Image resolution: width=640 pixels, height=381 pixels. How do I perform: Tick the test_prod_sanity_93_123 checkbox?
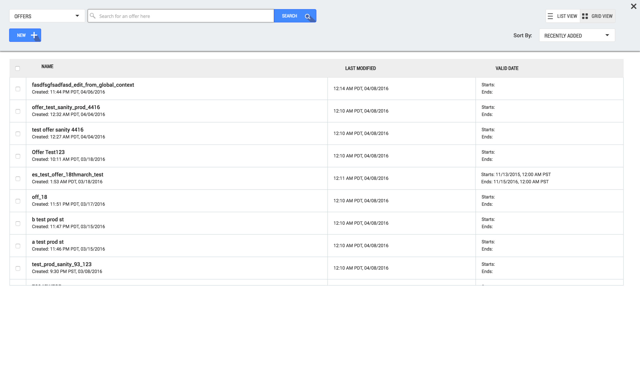pyautogui.click(x=18, y=268)
